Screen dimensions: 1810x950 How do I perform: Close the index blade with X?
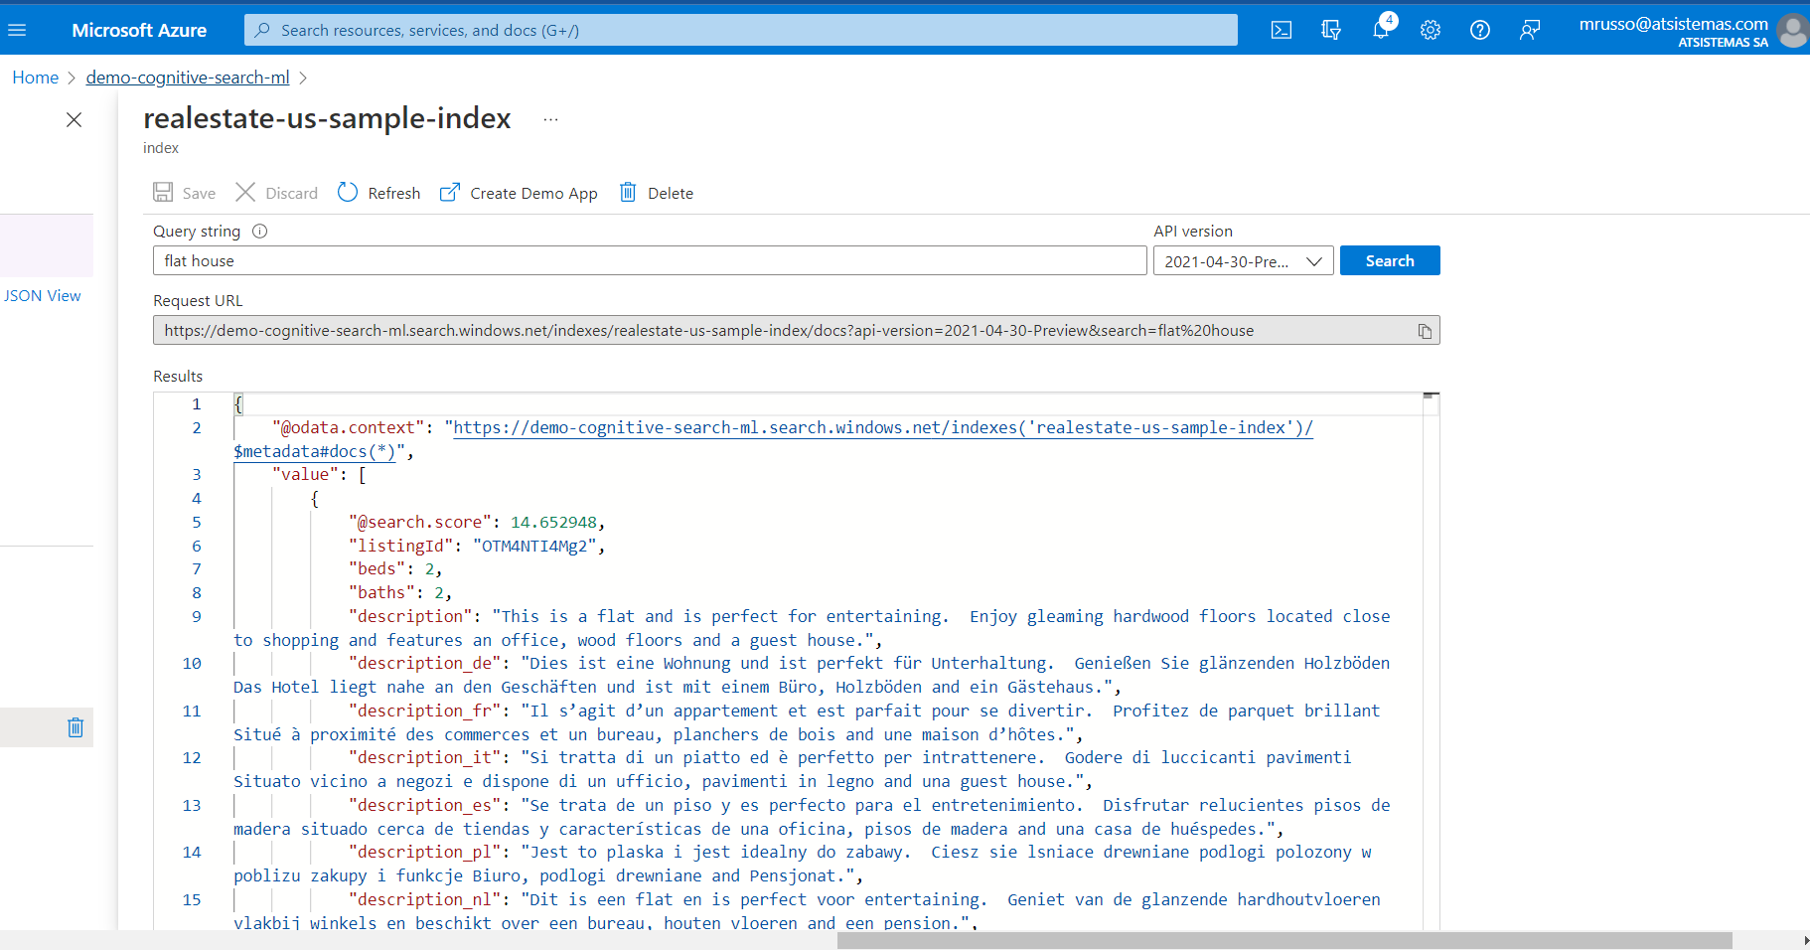tap(74, 119)
